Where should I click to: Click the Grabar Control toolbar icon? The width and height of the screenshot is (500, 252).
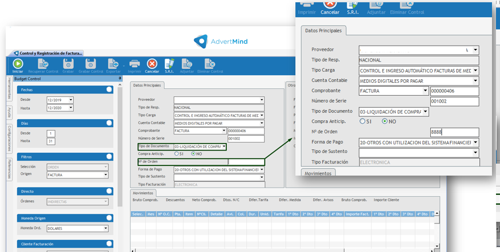point(90,64)
